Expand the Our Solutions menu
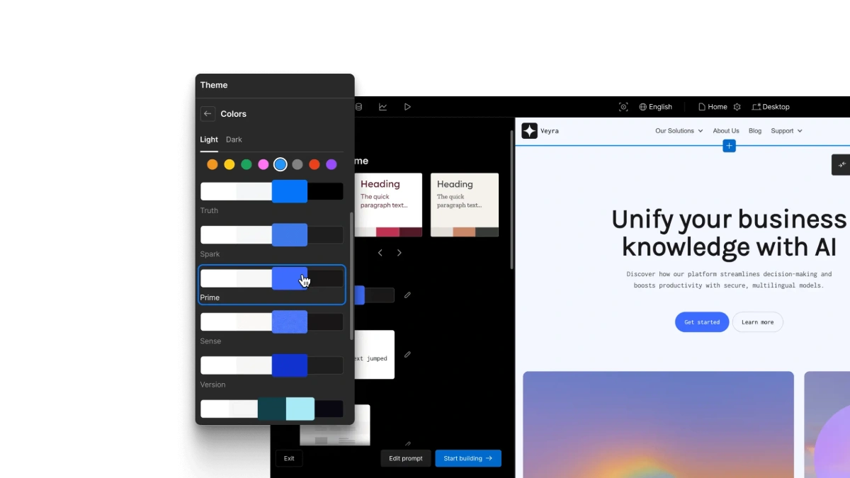 pyautogui.click(x=679, y=131)
